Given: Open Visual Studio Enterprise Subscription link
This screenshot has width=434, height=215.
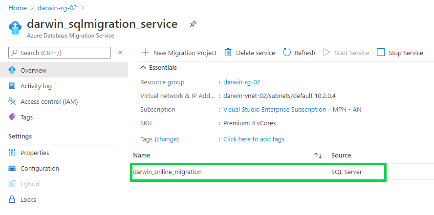Looking at the screenshot, I should [292, 109].
